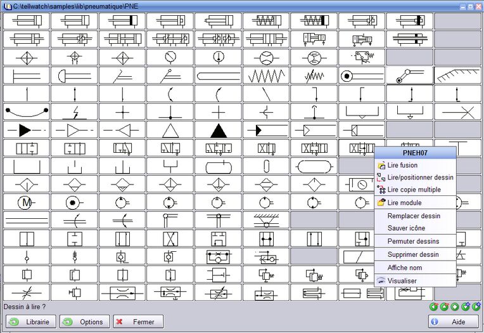
Task: Click green down arrow with plus icon
Action: coord(466,307)
